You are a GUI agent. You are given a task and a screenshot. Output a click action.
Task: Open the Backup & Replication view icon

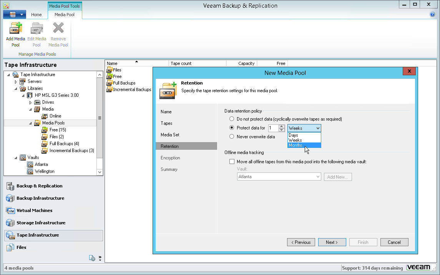coord(10,186)
